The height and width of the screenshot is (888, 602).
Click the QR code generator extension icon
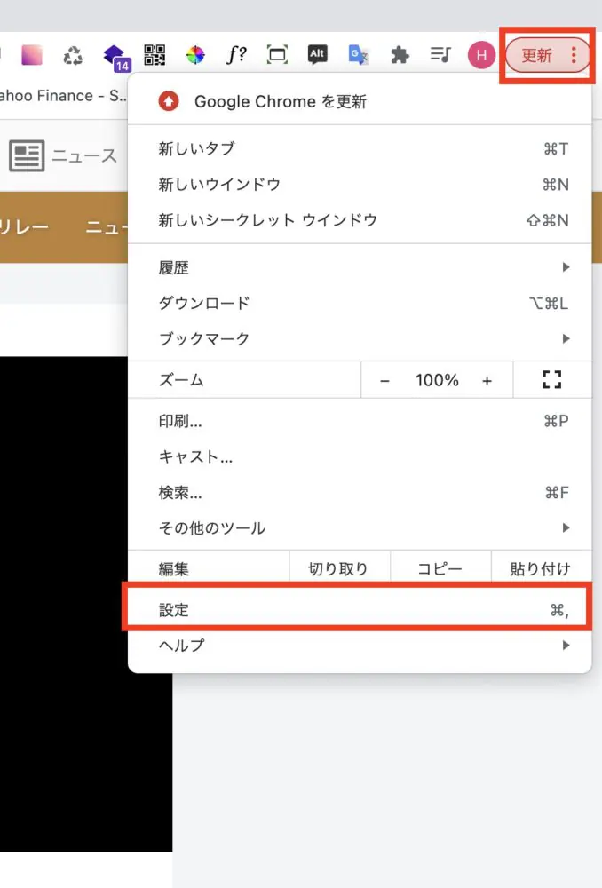[x=154, y=55]
